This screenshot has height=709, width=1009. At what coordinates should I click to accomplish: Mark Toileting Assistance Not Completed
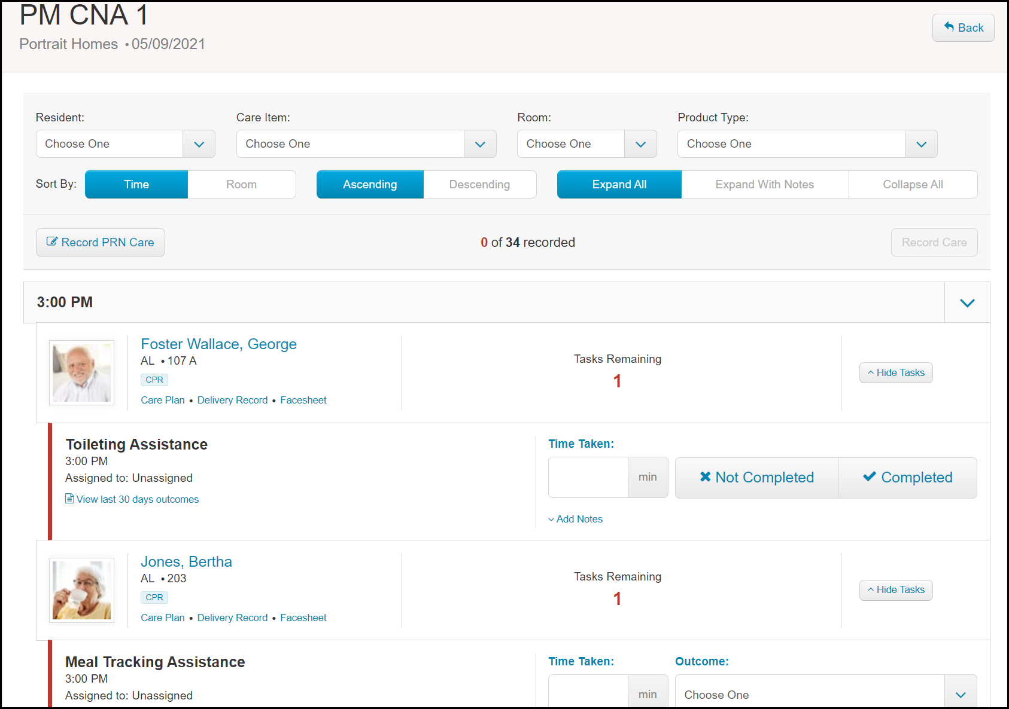756,477
